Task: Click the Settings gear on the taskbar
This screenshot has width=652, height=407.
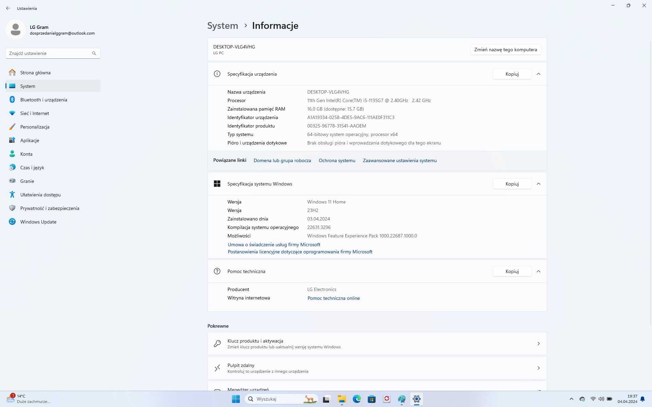Action: click(416, 399)
